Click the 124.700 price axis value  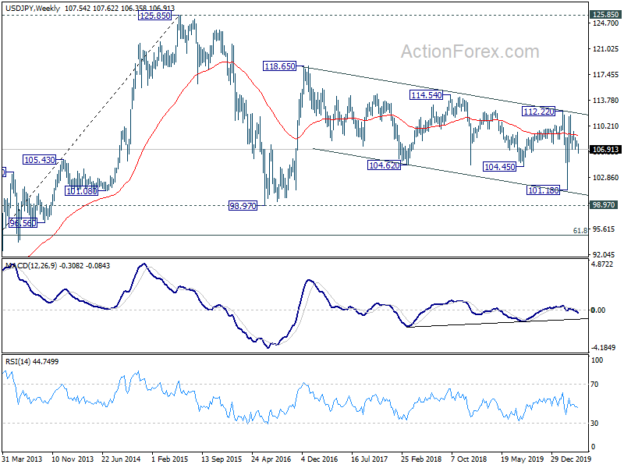point(606,23)
